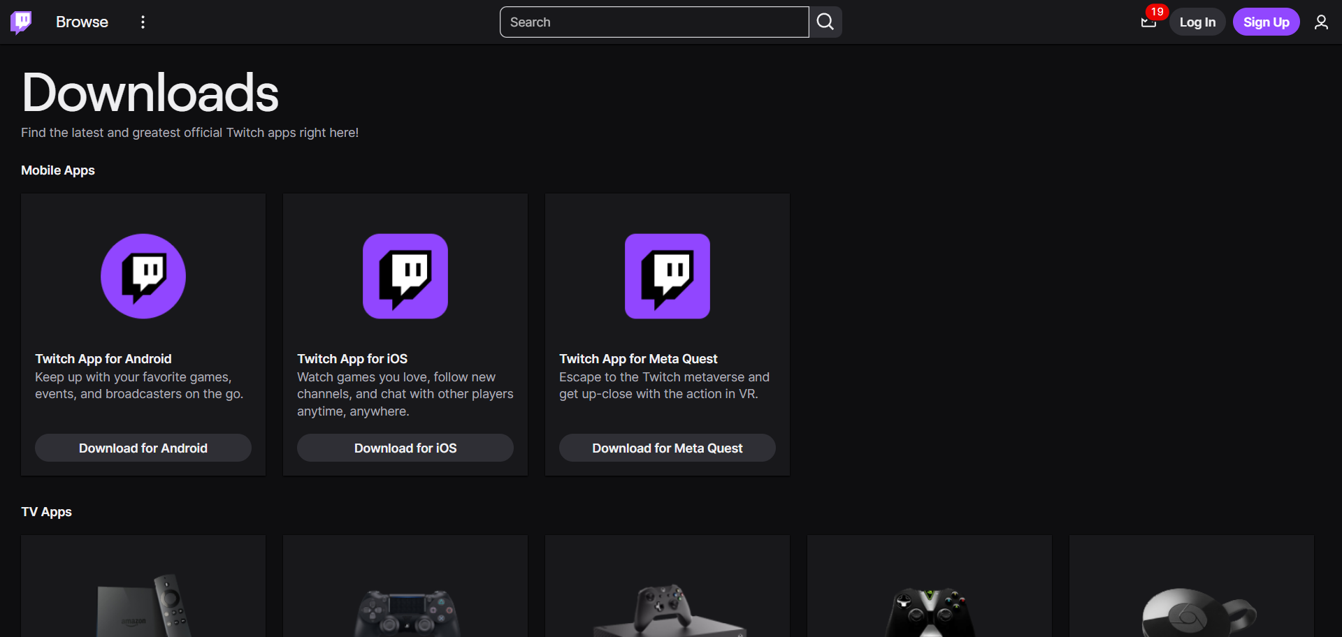
Task: Click the Twitch App for Android icon
Action: tap(143, 275)
